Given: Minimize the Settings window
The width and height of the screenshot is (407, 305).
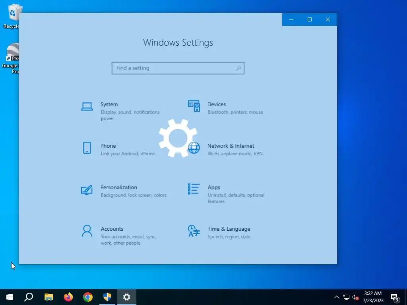Looking at the screenshot, I should 291,19.
